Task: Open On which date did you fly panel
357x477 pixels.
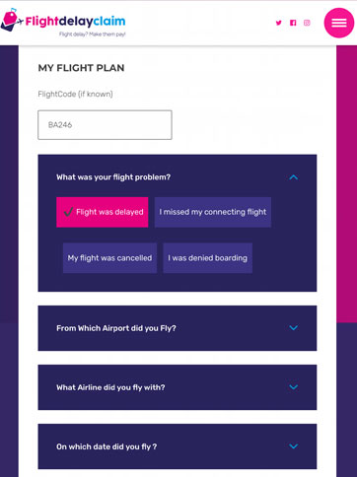Action: click(x=178, y=446)
